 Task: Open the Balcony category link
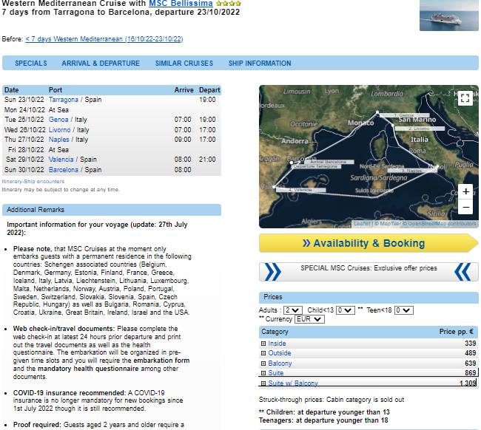280,364
